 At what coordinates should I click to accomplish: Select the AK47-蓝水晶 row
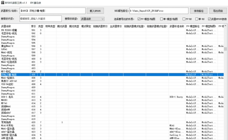pyautogui.click(x=112, y=132)
